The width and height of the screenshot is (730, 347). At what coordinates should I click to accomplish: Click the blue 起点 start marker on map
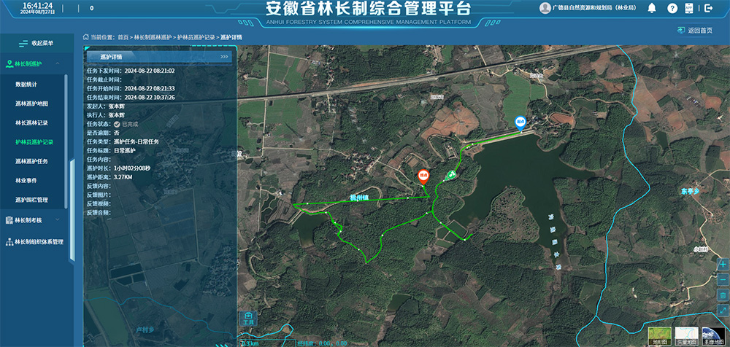520,122
